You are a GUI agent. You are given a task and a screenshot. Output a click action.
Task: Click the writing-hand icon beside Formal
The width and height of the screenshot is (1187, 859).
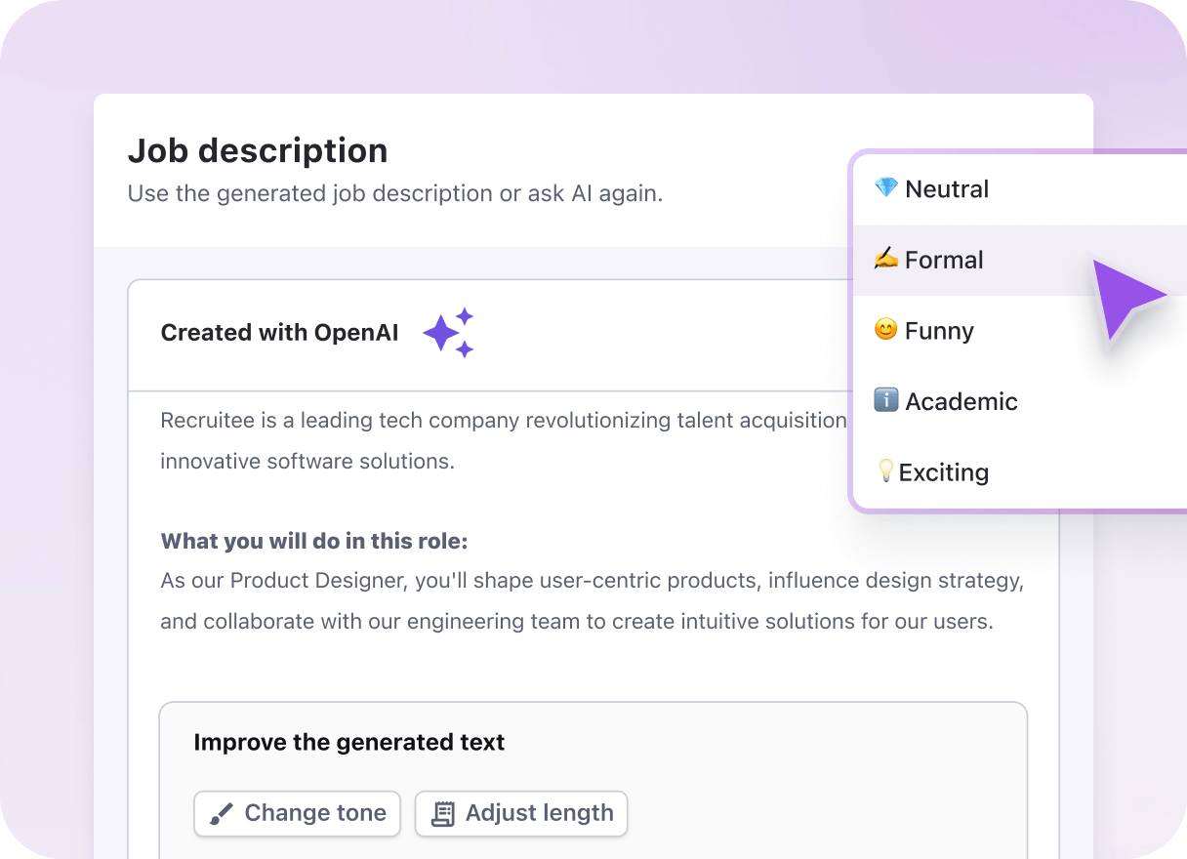click(x=884, y=259)
